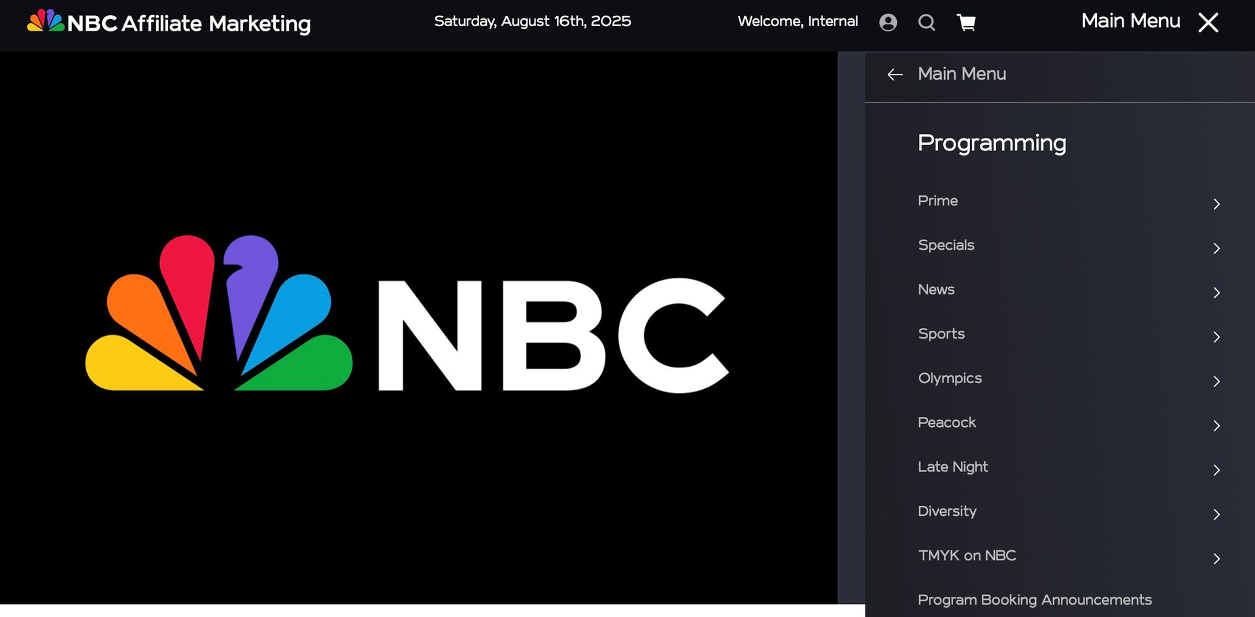This screenshot has height=617, width=1255.
Task: Close the main menu with X icon
Action: tap(1208, 22)
